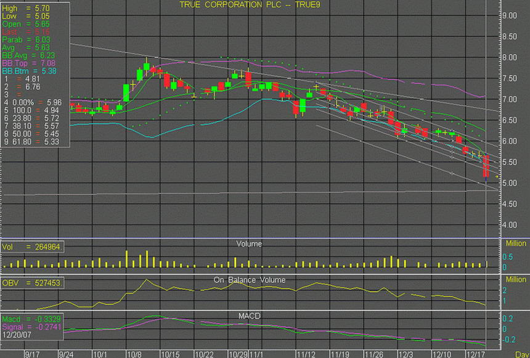Click the 10/15 date on time axis
Image resolution: width=530 pixels, height=358 pixels.
pyautogui.click(x=170, y=354)
